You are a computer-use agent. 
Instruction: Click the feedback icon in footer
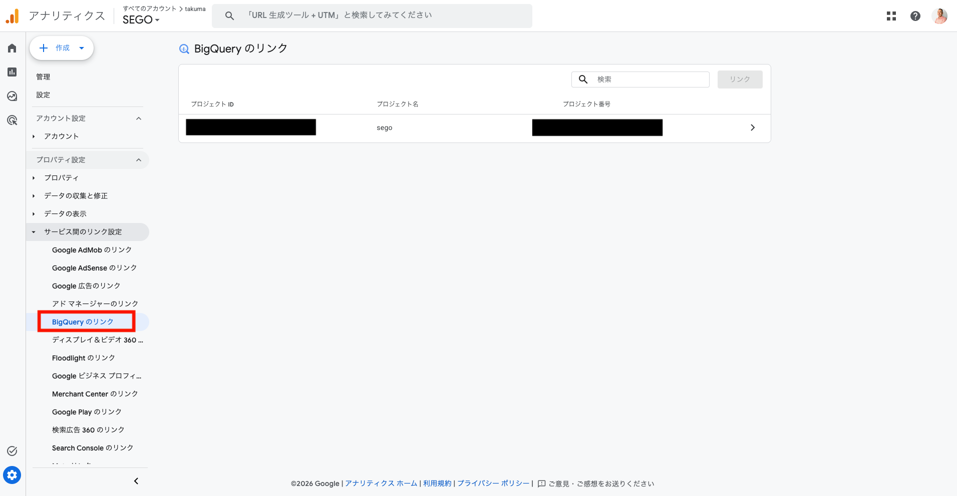[541, 483]
